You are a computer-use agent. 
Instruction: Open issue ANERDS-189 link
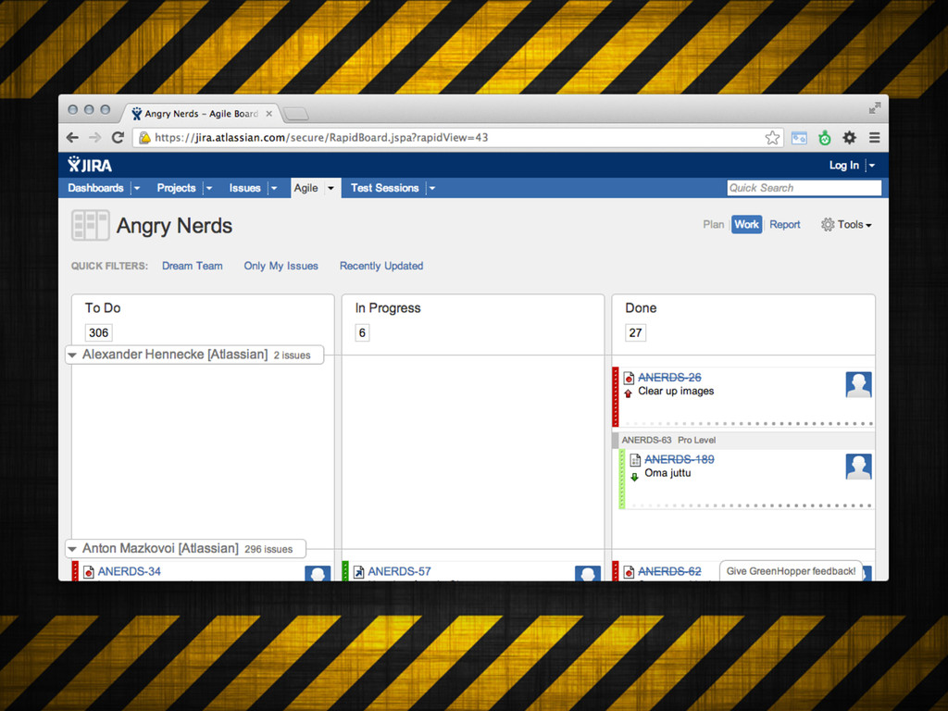tap(679, 459)
